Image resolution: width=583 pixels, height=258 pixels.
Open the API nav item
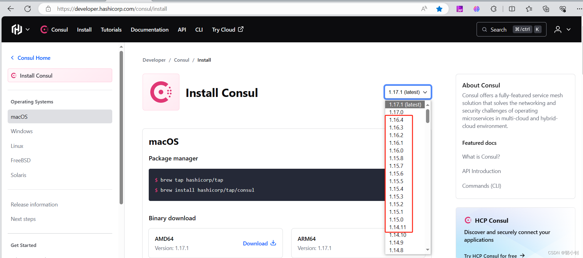pyautogui.click(x=182, y=29)
